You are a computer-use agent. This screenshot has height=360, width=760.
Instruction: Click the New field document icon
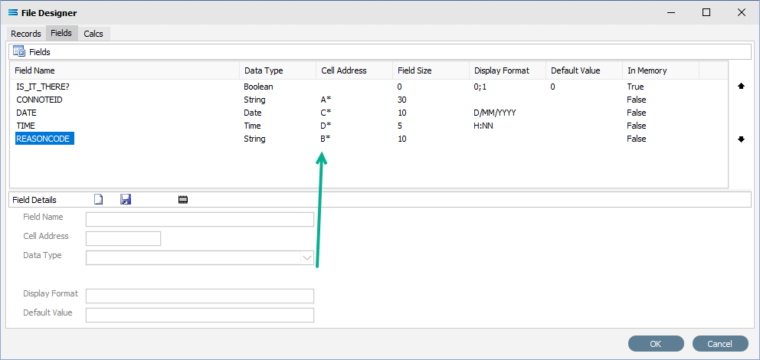point(99,200)
